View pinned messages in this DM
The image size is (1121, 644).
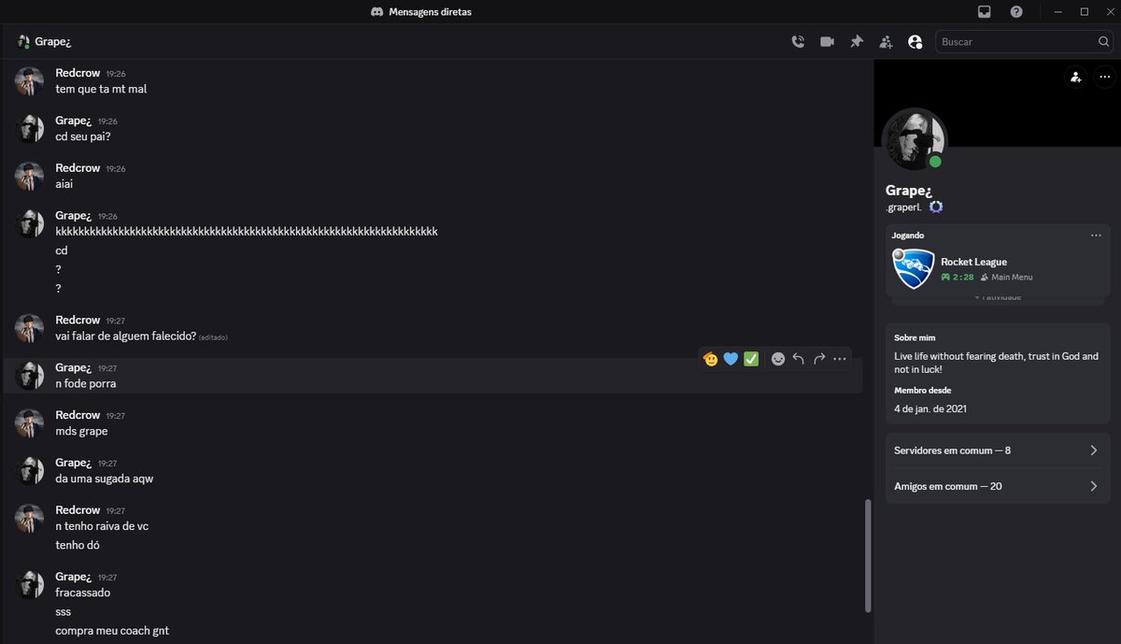click(x=857, y=41)
